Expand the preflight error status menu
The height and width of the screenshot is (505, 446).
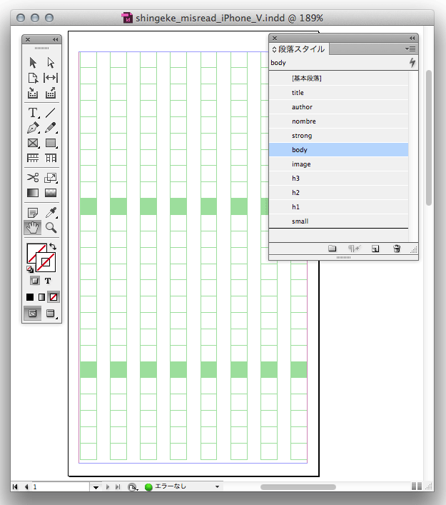pyautogui.click(x=218, y=486)
